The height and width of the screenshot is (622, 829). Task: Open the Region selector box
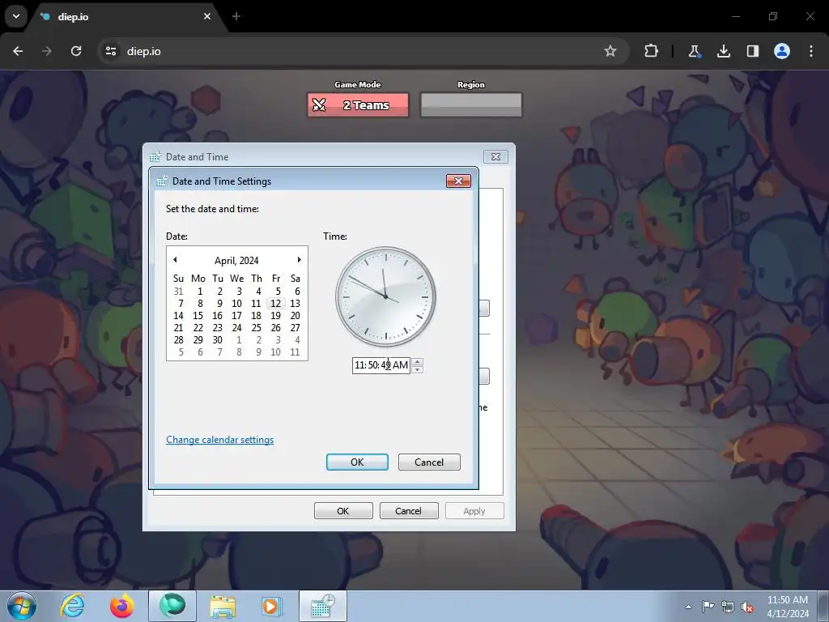coord(471,104)
